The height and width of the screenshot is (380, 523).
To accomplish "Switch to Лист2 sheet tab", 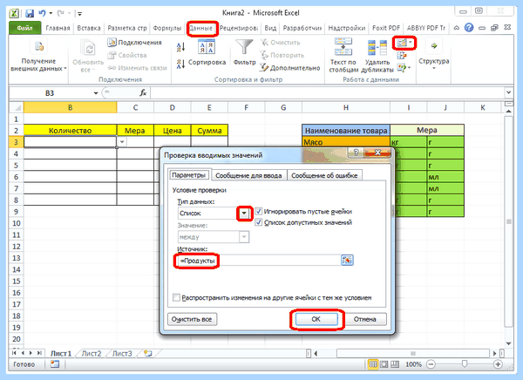I will coord(91,353).
